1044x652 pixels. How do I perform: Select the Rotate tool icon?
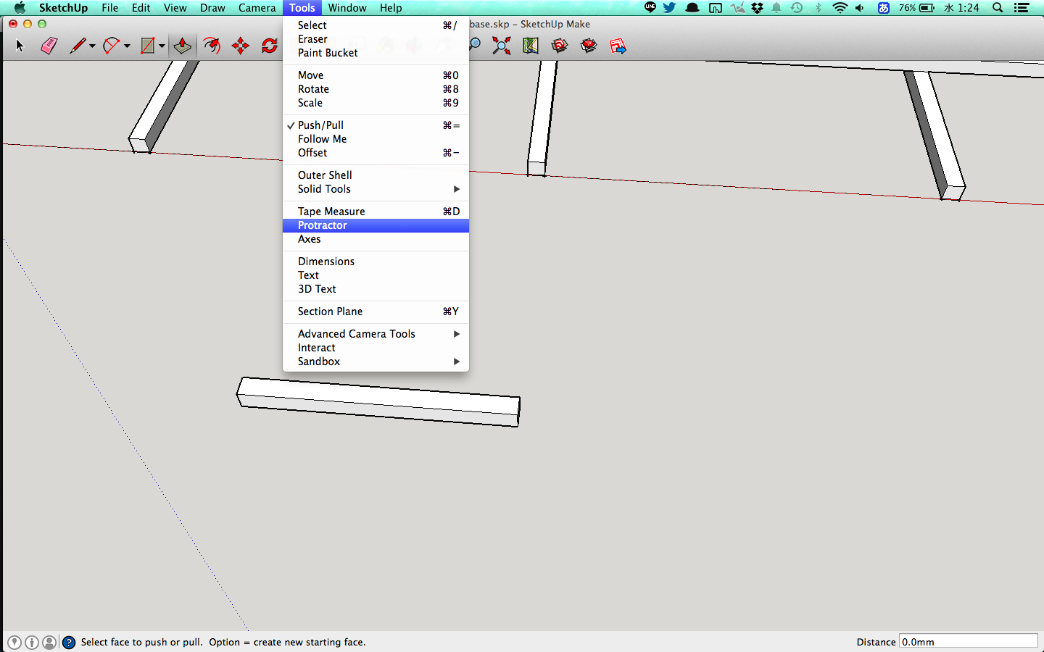(269, 46)
